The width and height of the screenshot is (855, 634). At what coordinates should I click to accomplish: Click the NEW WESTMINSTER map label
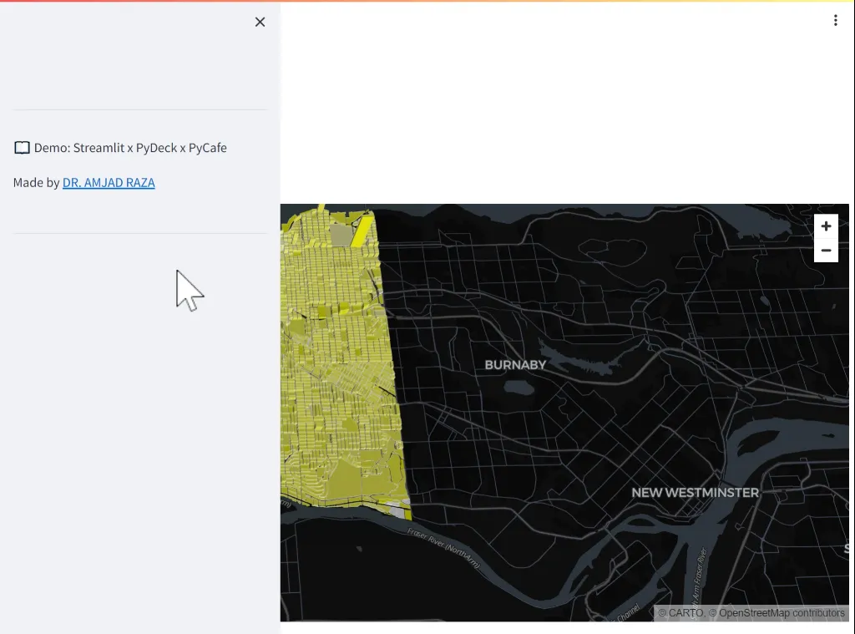695,493
